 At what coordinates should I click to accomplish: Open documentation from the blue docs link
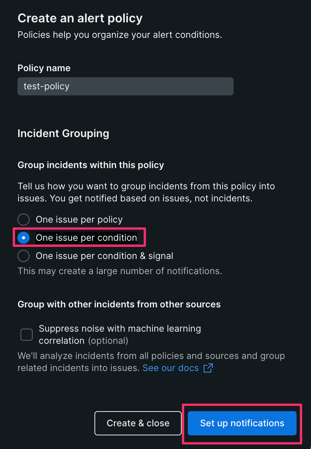[171, 368]
